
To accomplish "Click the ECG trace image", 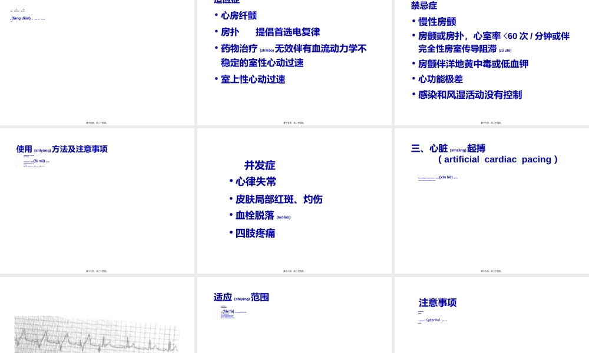I will [x=97, y=334].
